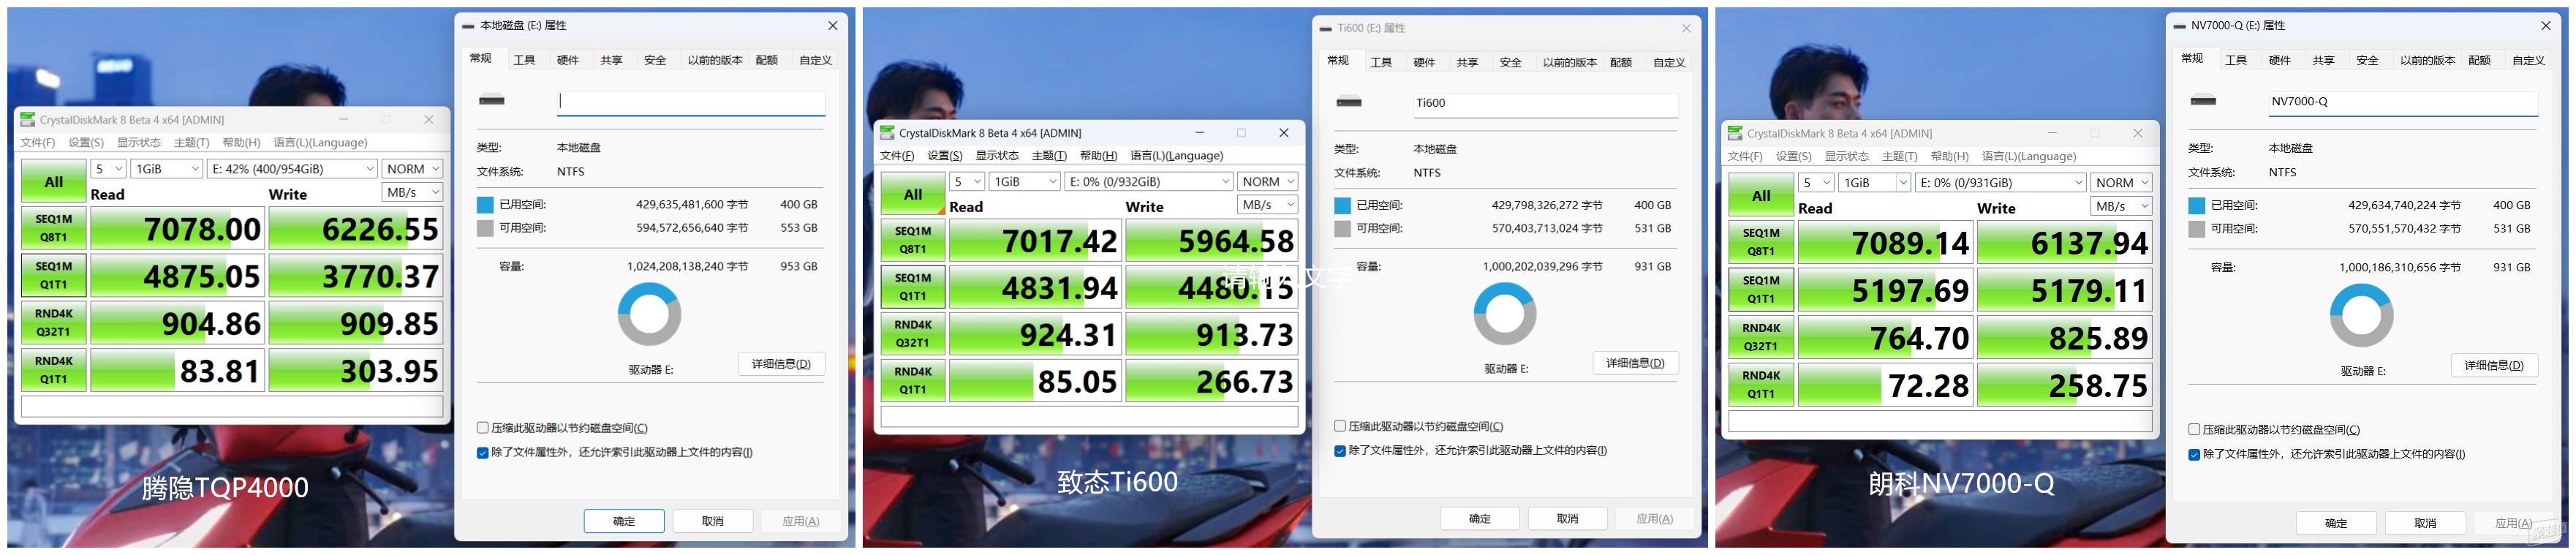Click RND4K Q32T1 button in the 931GiB window

click(x=1761, y=338)
